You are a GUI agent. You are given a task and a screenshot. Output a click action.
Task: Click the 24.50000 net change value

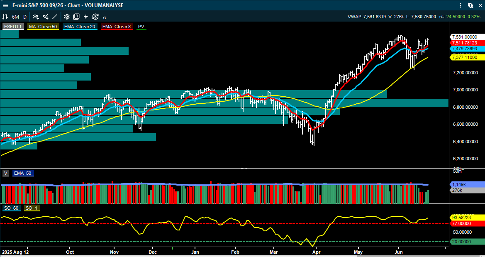tap(456, 17)
